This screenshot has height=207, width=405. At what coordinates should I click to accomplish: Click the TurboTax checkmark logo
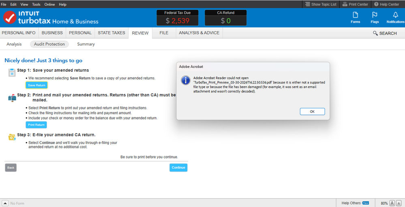(10, 17)
